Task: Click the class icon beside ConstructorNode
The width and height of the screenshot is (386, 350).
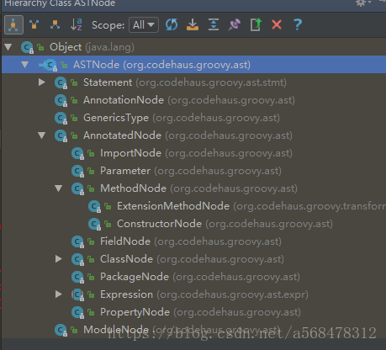Action: coord(94,224)
